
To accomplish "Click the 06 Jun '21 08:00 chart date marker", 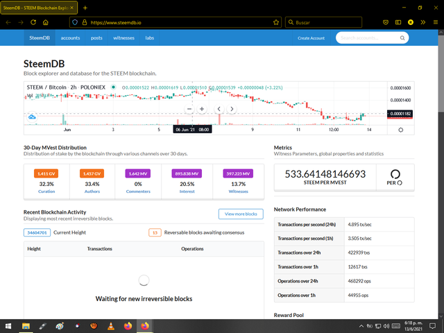I will point(192,130).
